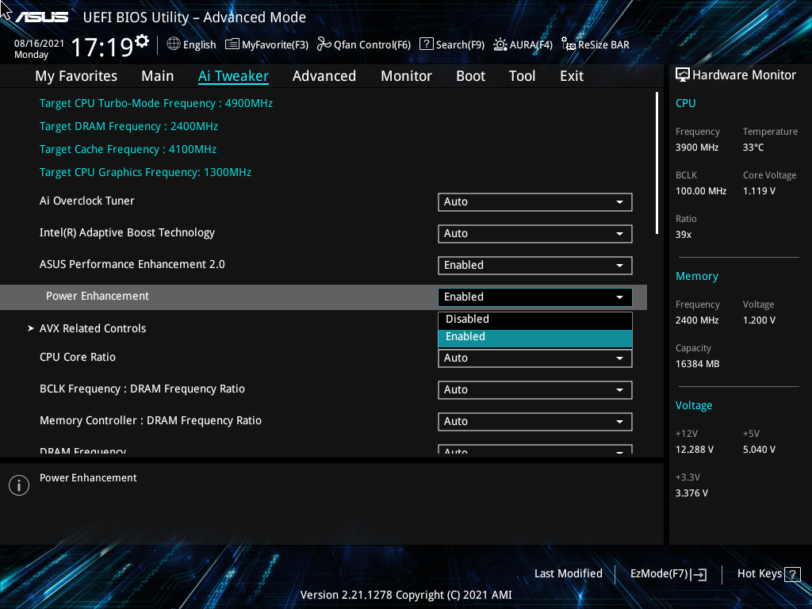Click Target CPU Turbo-Mode Frequency text
Viewport: 812px width, 609px height.
tap(156, 104)
